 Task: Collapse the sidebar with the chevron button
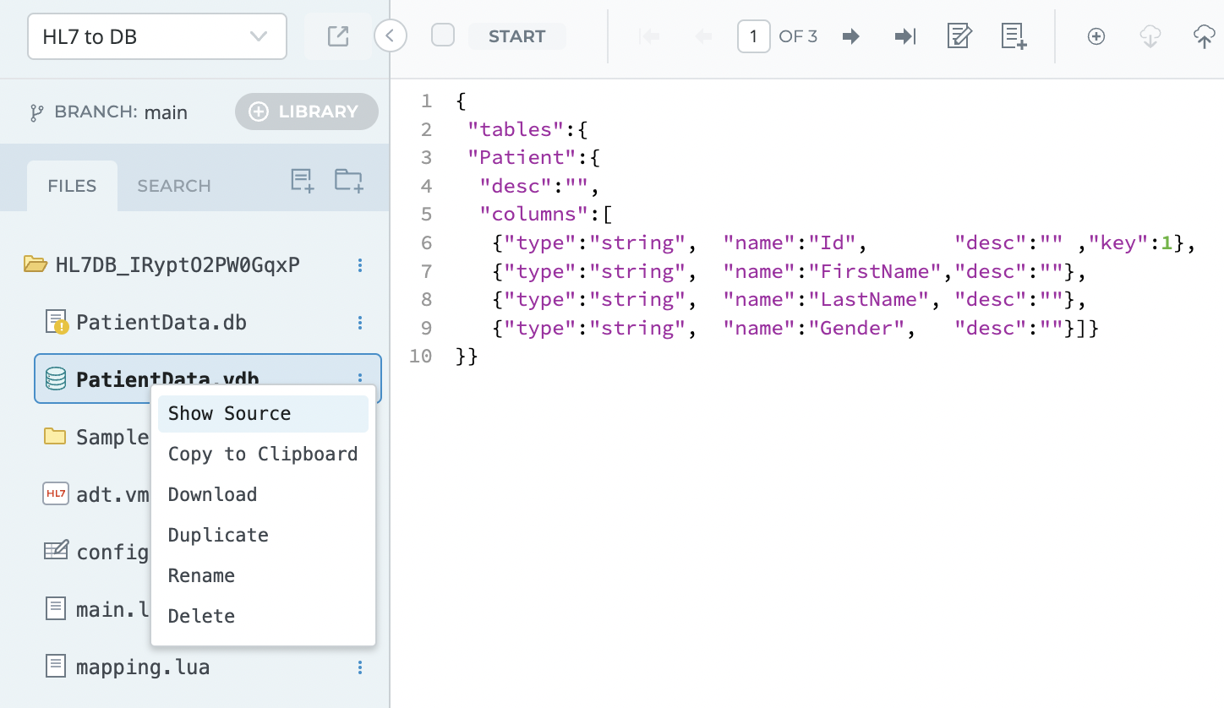(x=391, y=36)
